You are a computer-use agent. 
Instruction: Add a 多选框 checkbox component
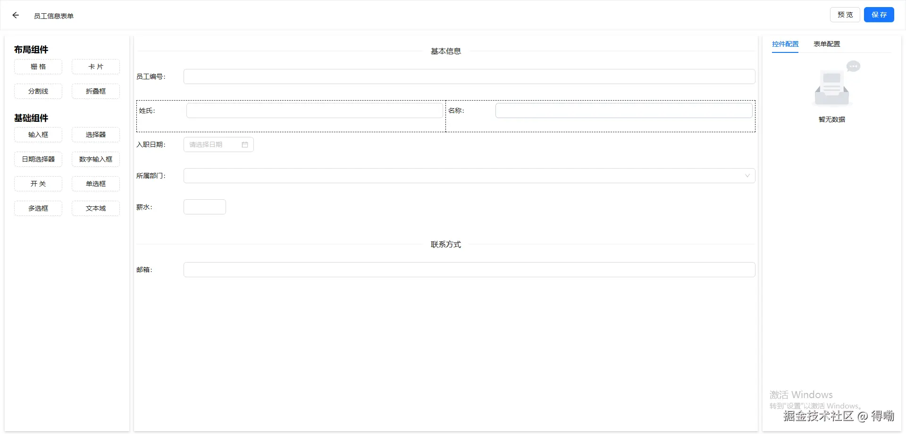pyautogui.click(x=38, y=208)
